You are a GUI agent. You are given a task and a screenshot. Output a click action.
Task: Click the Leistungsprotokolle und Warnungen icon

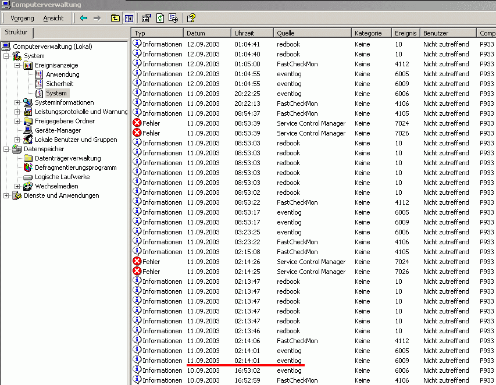28,112
